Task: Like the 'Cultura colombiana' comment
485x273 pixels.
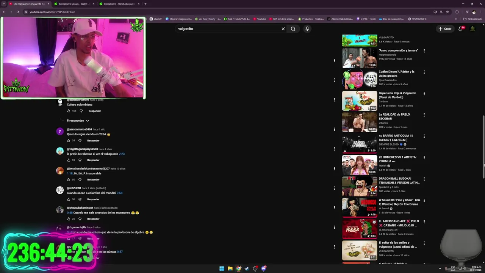Action: tap(69, 111)
